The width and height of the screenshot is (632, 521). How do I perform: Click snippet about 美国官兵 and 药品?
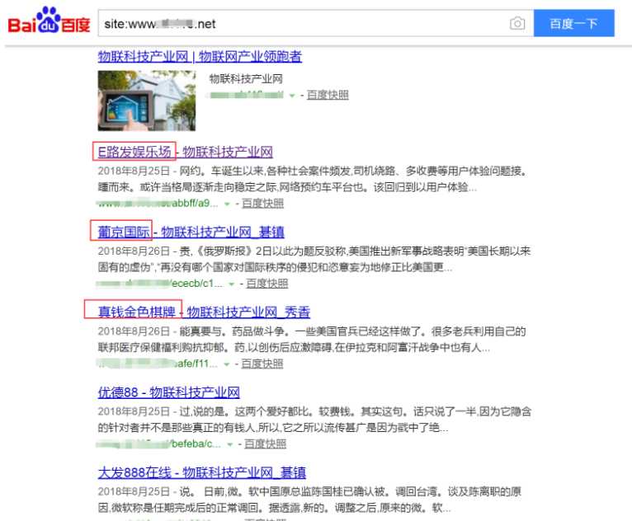coord(312,339)
